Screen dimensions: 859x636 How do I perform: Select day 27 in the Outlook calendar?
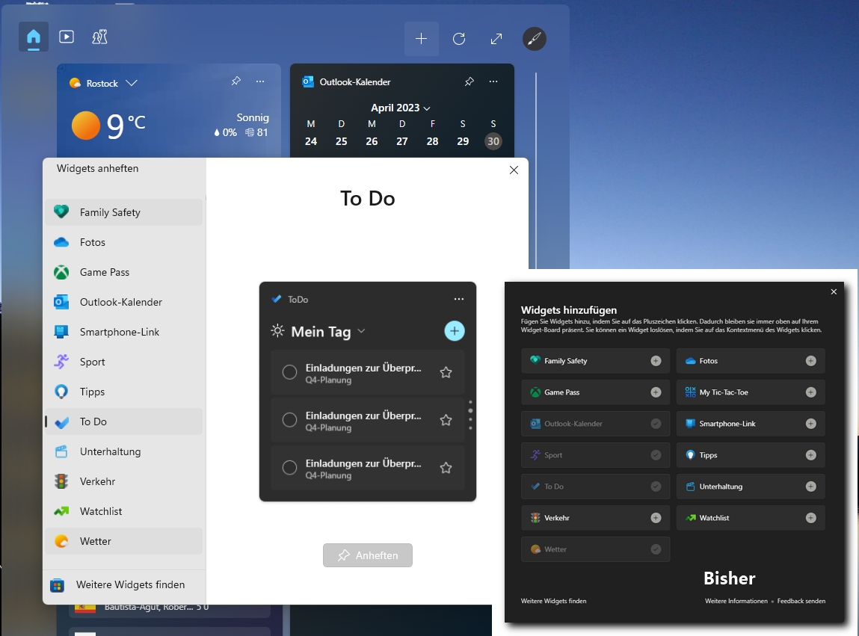click(x=402, y=141)
